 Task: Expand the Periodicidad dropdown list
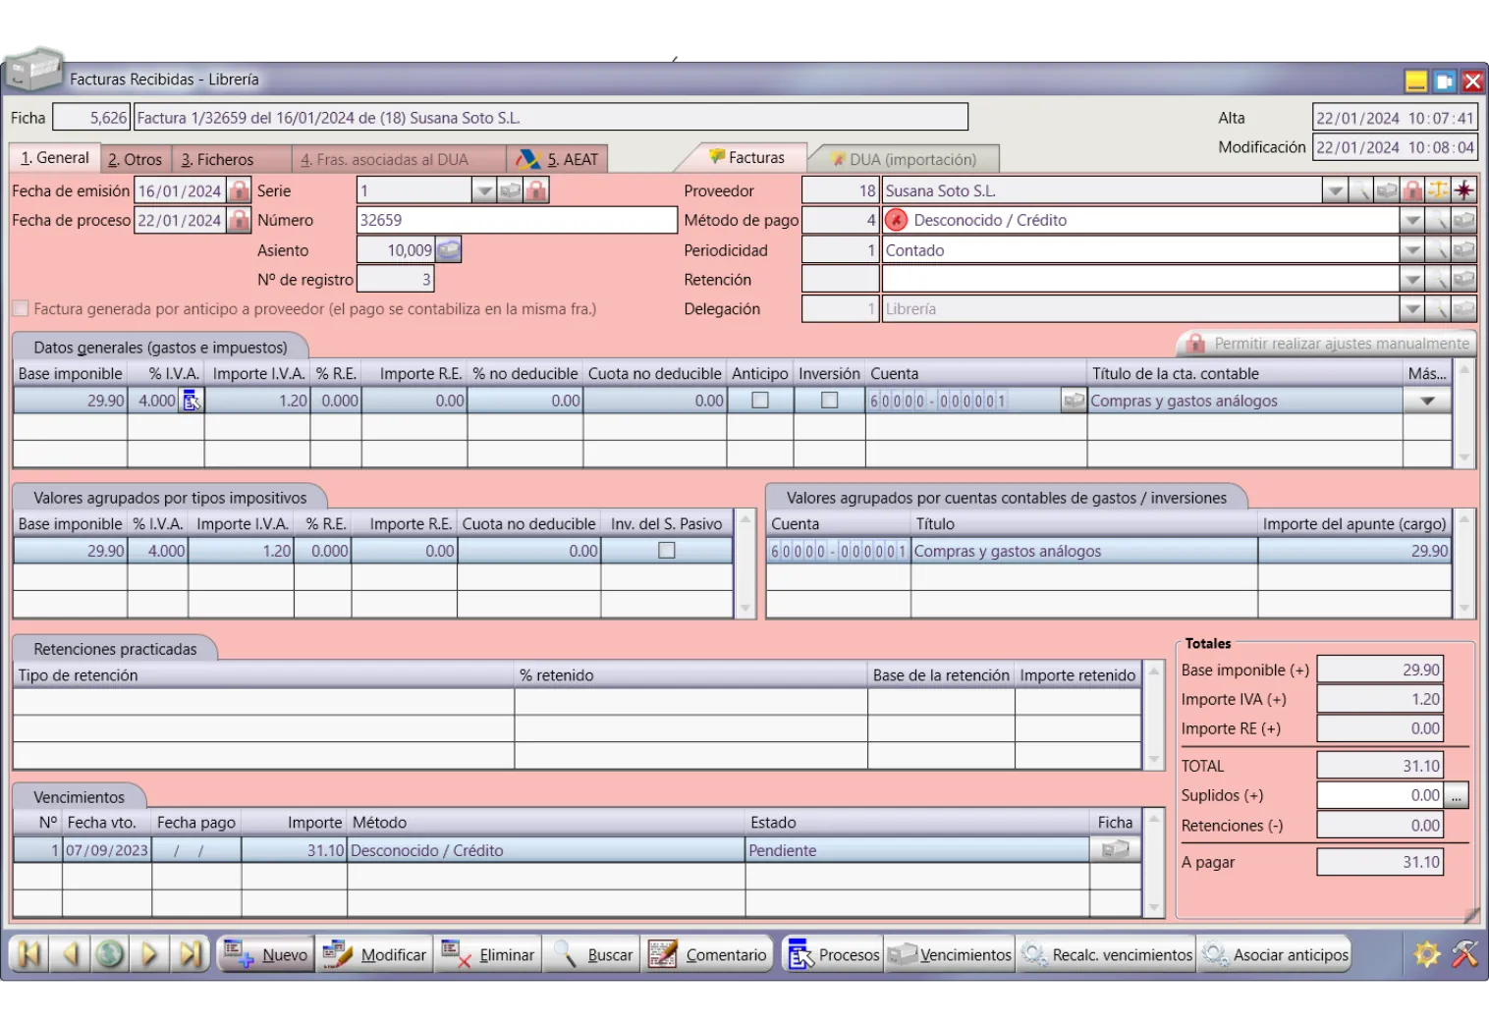[1411, 250]
